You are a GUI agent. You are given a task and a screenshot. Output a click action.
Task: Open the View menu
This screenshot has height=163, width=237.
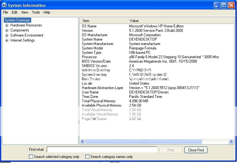point(25,12)
